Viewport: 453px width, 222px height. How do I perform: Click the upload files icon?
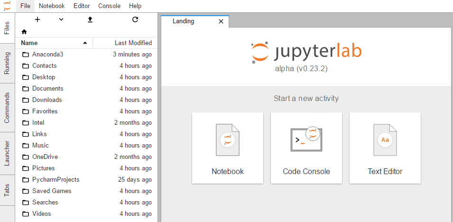90,19
